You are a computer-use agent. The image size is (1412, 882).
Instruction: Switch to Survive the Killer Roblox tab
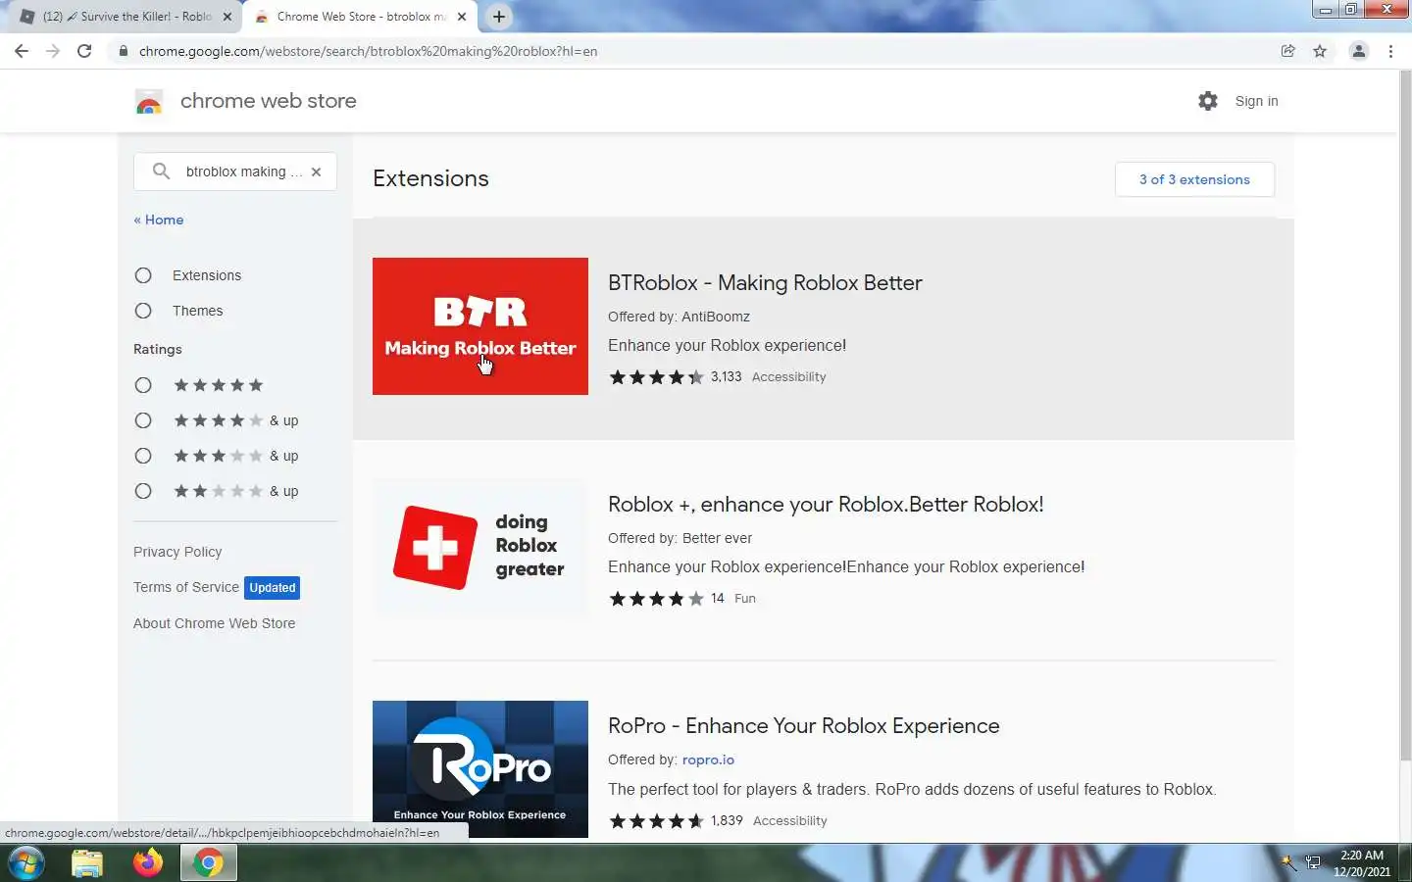pos(127,17)
